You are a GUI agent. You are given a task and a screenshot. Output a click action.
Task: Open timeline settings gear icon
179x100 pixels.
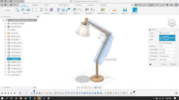176,93
